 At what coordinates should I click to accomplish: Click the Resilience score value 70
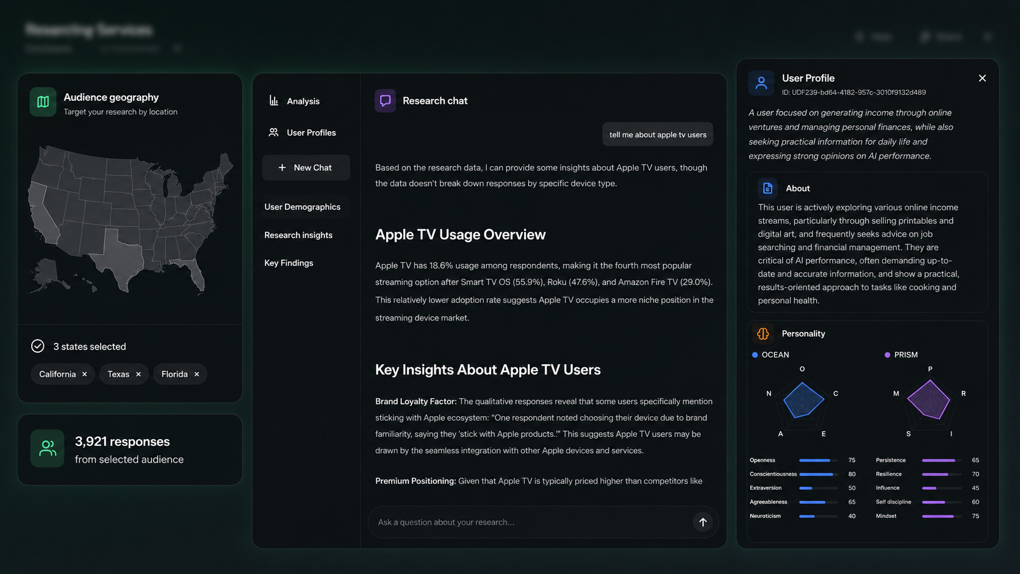[x=975, y=474]
